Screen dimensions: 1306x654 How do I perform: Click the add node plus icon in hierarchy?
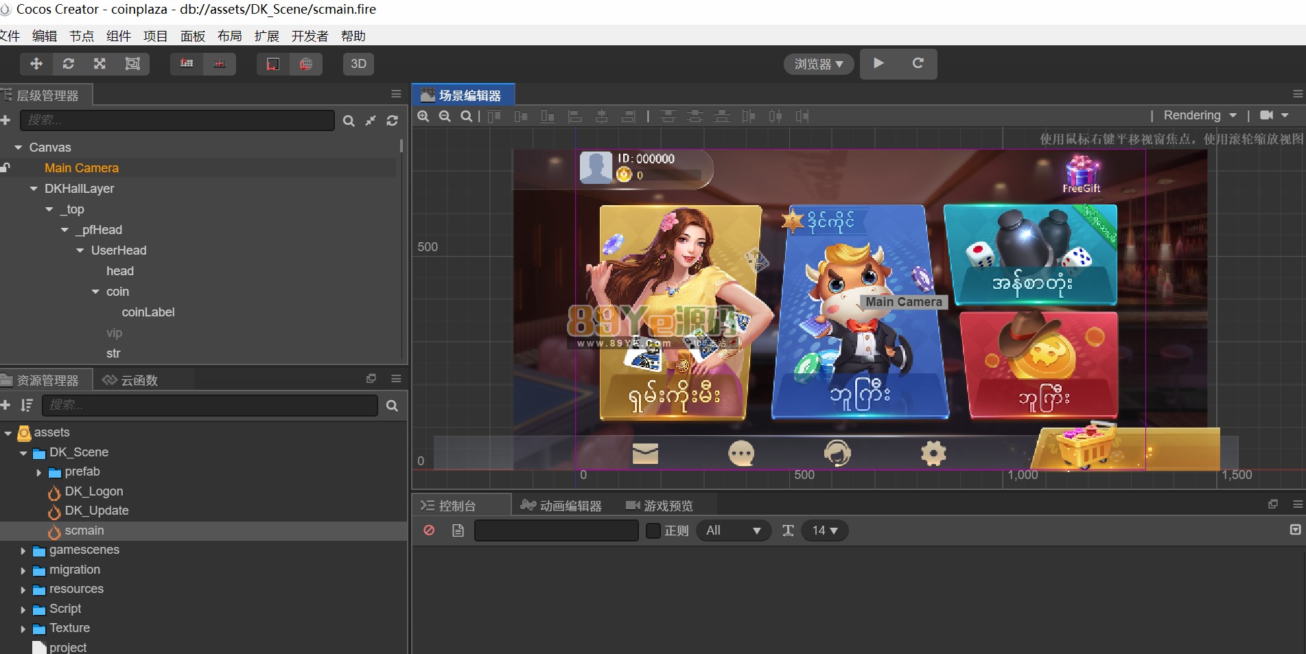point(5,120)
